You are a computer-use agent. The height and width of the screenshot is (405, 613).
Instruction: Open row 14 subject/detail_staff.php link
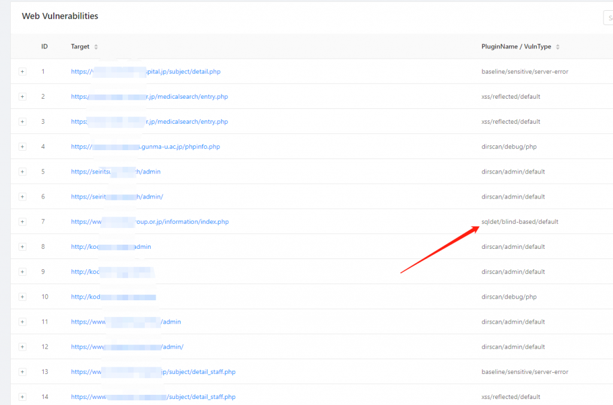coord(153,397)
